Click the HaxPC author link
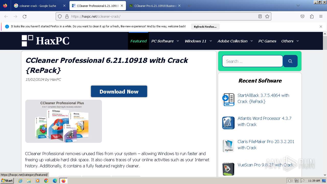Image resolution: width=327 pixels, height=184 pixels. [x=55, y=79]
